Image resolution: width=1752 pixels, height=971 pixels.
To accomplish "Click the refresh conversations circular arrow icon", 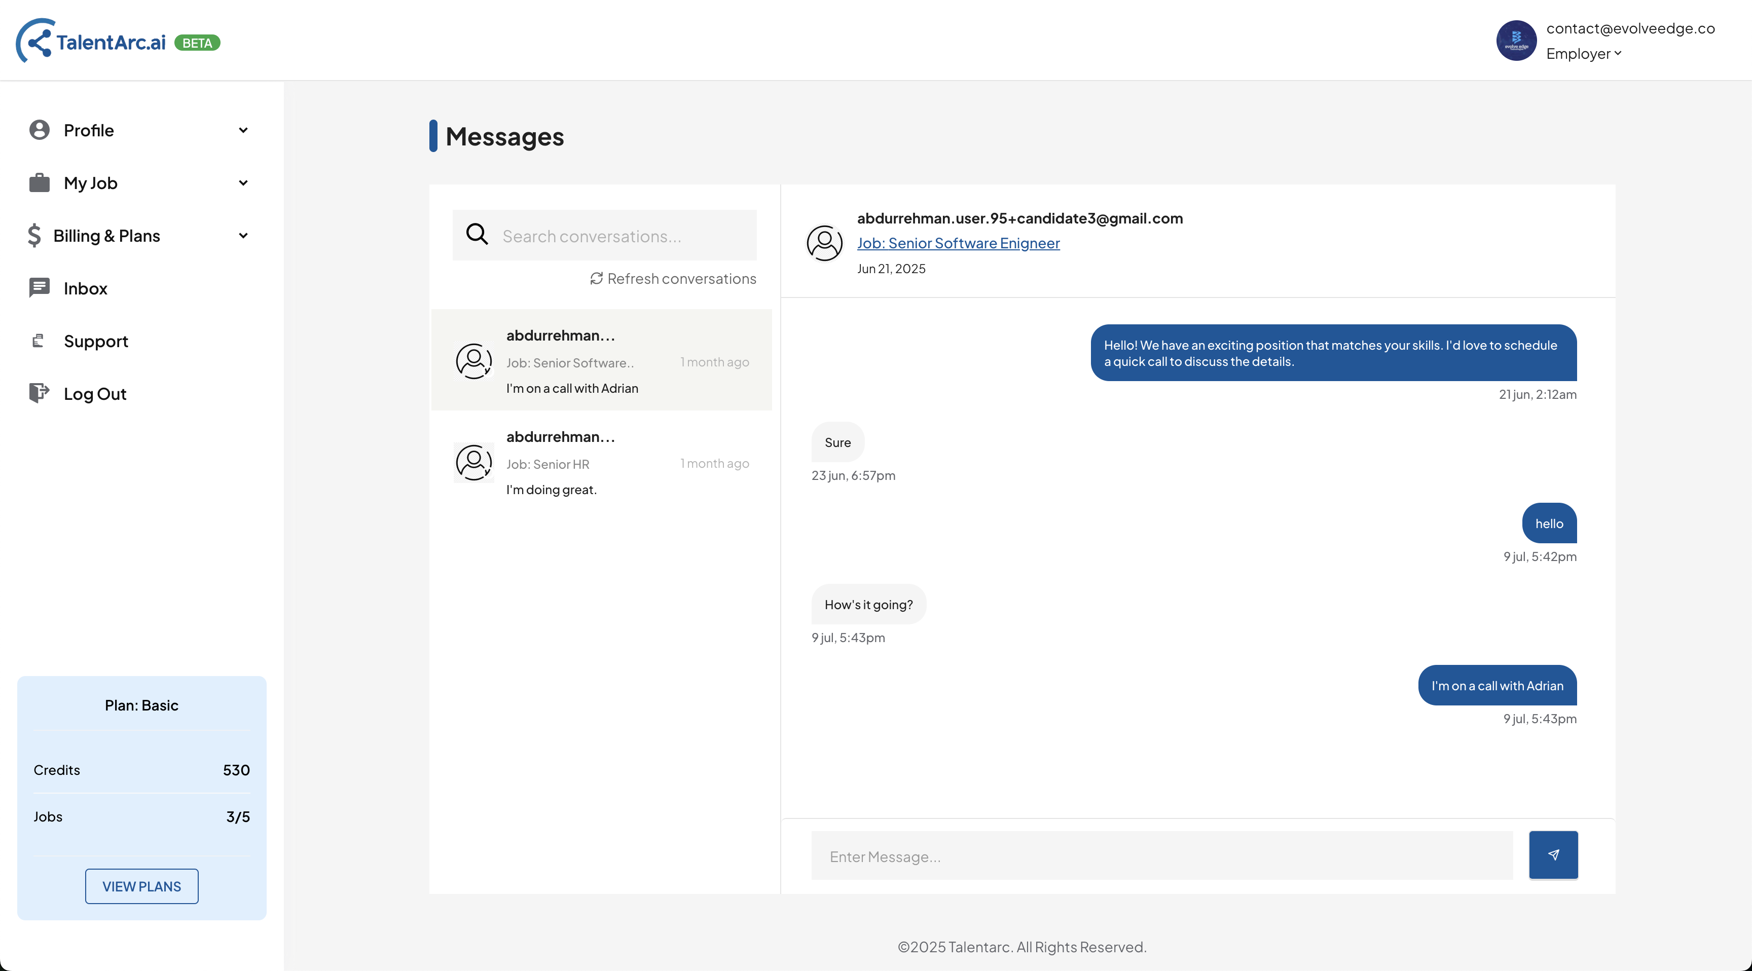I will [x=597, y=279].
